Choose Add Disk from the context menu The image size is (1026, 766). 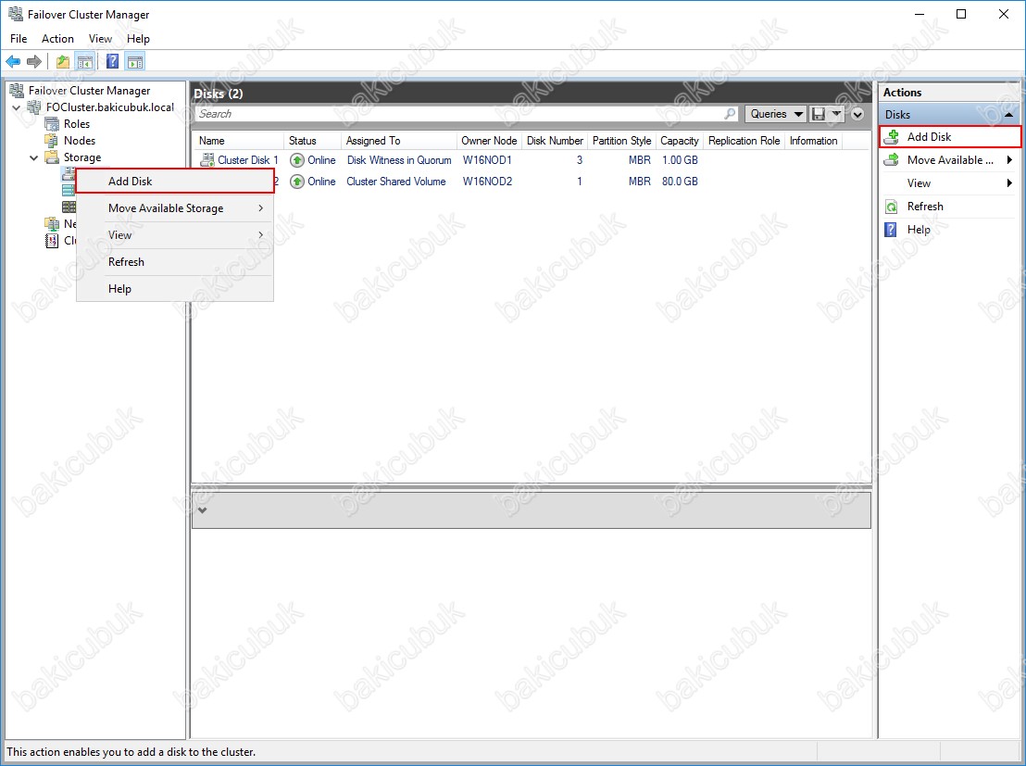[x=175, y=182]
